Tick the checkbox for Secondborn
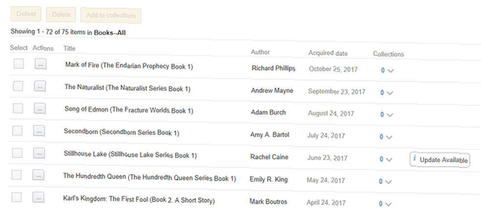Viewport: 489px width, 217px height. [17, 130]
